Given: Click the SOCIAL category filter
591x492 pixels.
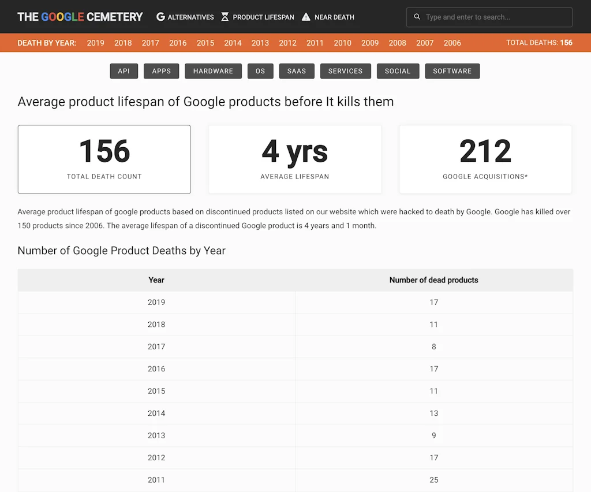Looking at the screenshot, I should point(398,70).
